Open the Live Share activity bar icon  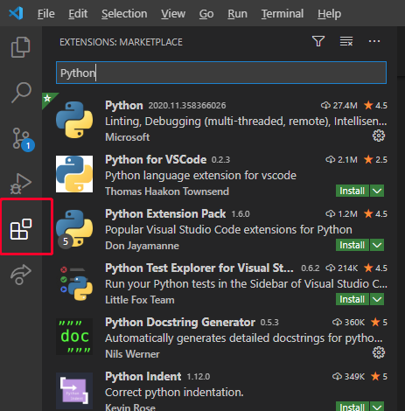[21, 275]
